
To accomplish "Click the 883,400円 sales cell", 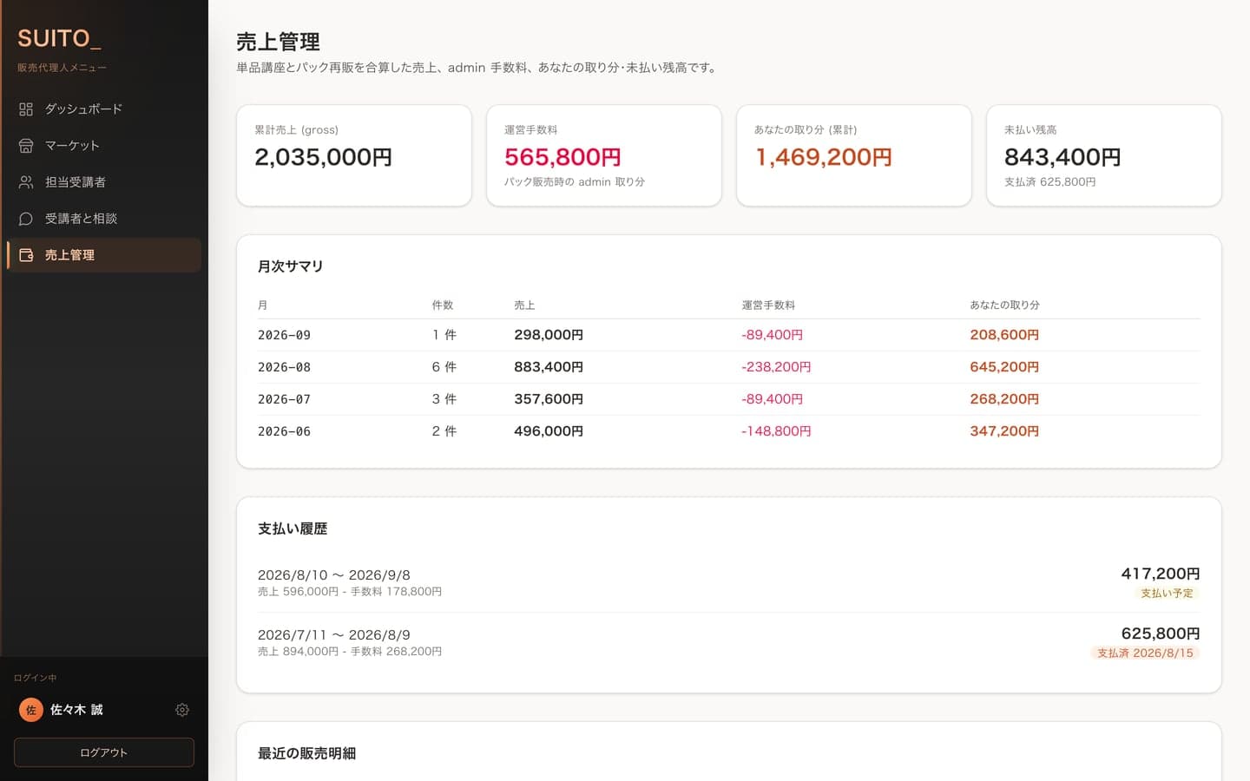I will [549, 367].
